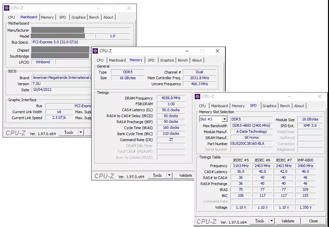This screenshot has height=227, width=329.
Task: Open the Bench tab in the SPD window
Action: coord(285,106)
